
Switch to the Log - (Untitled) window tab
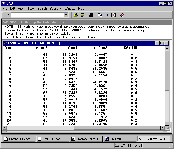point(52,139)
